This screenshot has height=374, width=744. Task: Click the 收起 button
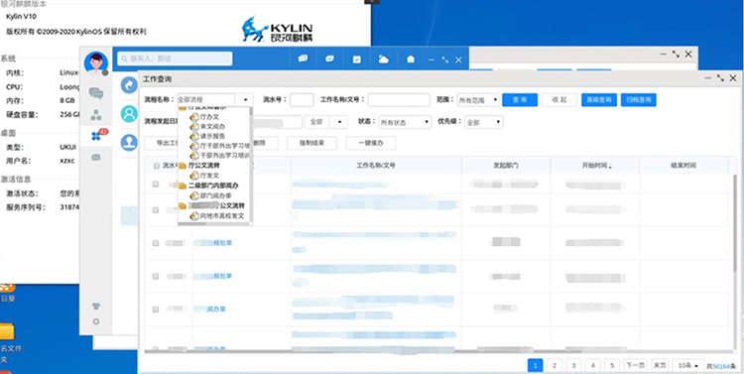tap(559, 100)
